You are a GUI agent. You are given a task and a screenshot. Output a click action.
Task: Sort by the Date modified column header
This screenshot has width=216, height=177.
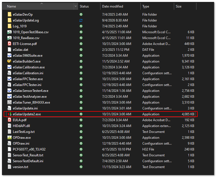(x=120, y=6)
